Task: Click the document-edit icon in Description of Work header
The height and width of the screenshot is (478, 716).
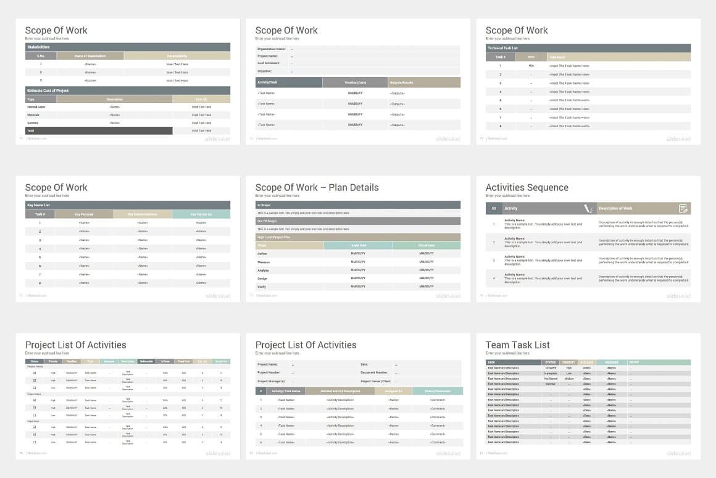Action: tap(683, 208)
